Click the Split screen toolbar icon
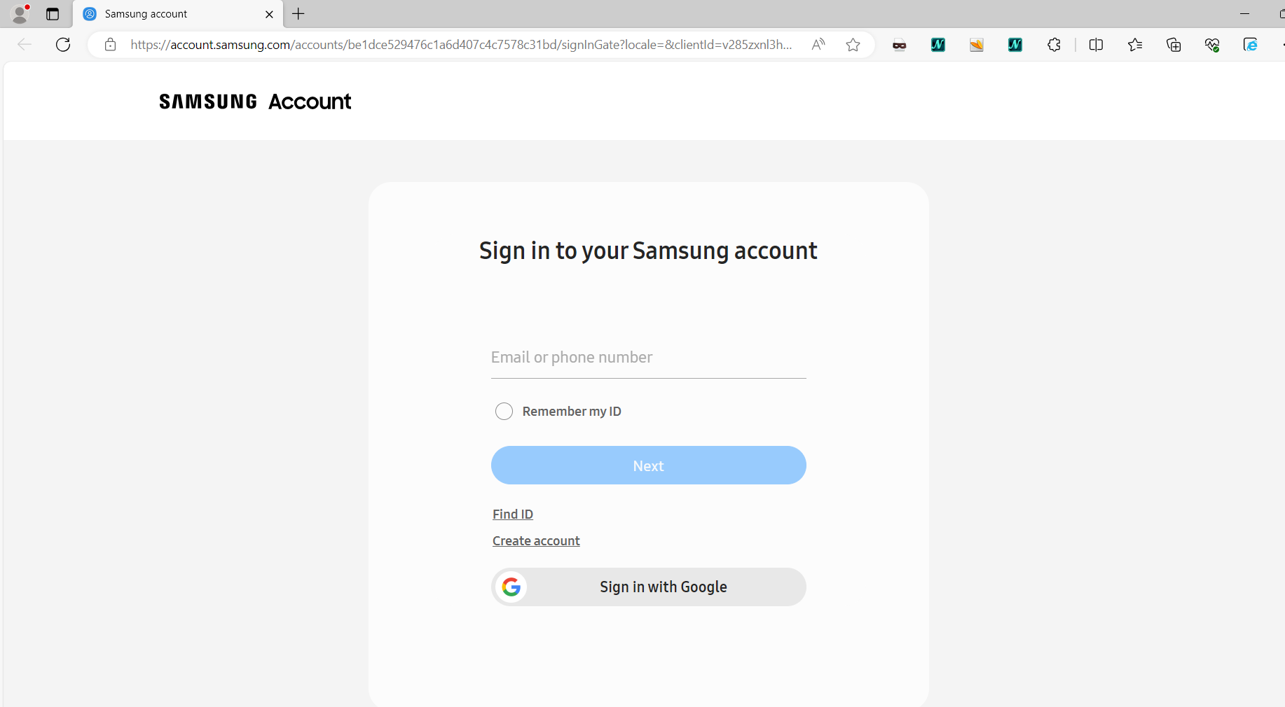 1095,44
